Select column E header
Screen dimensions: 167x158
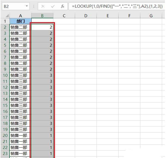[107, 16]
